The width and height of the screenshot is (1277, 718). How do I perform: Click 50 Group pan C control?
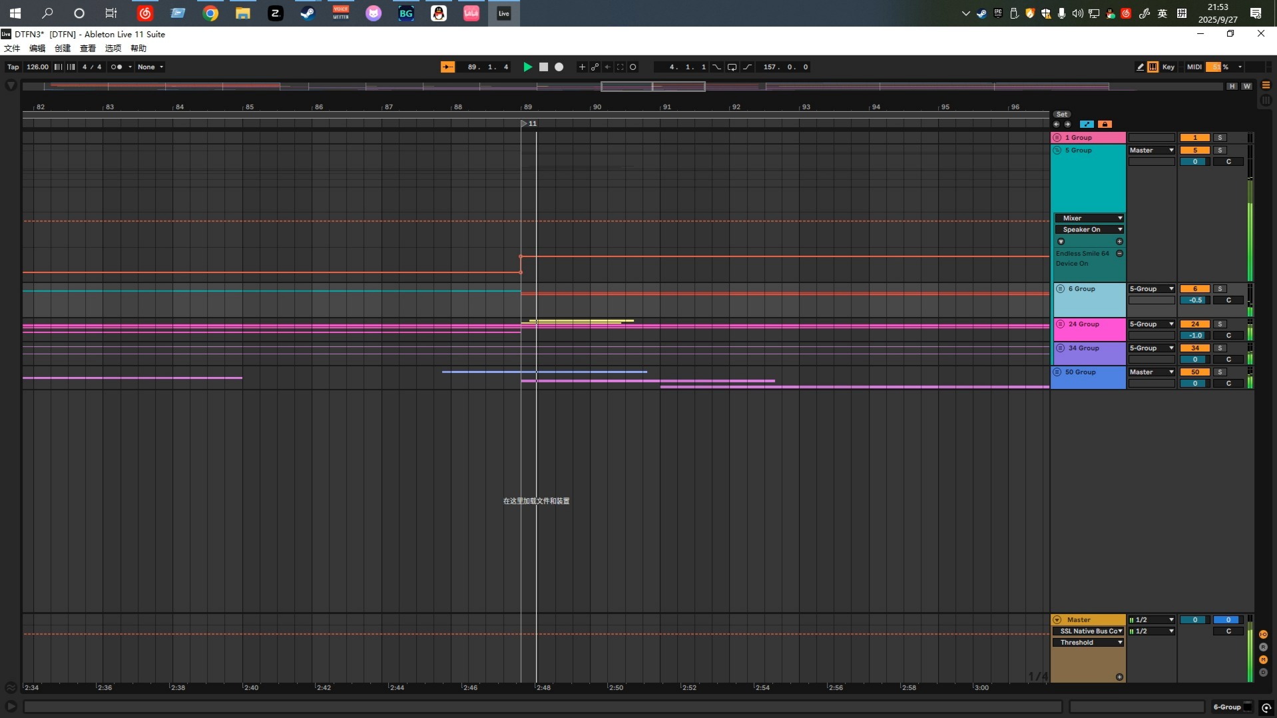coord(1228,384)
